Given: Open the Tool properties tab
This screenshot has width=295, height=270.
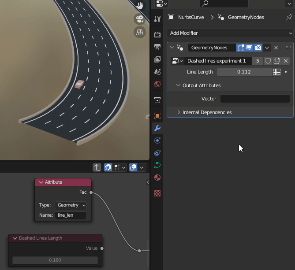Looking at the screenshot, I should click(x=157, y=18).
